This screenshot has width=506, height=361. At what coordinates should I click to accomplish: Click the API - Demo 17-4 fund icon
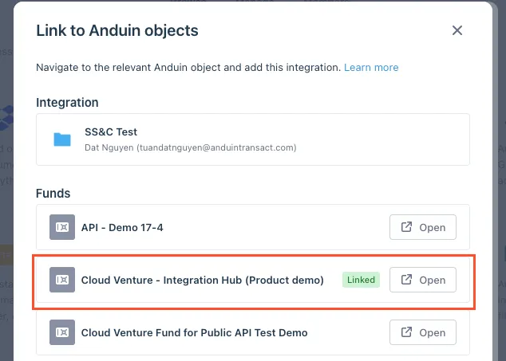point(61,227)
